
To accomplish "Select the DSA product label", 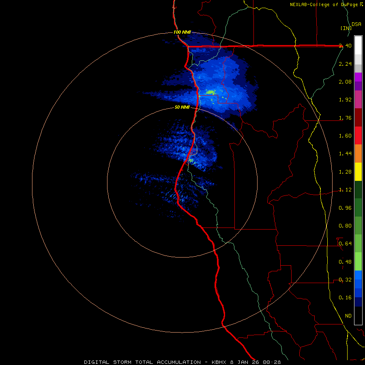I will (356, 24).
